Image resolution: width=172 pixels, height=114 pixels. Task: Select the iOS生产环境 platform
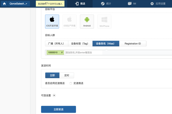pos(69,22)
